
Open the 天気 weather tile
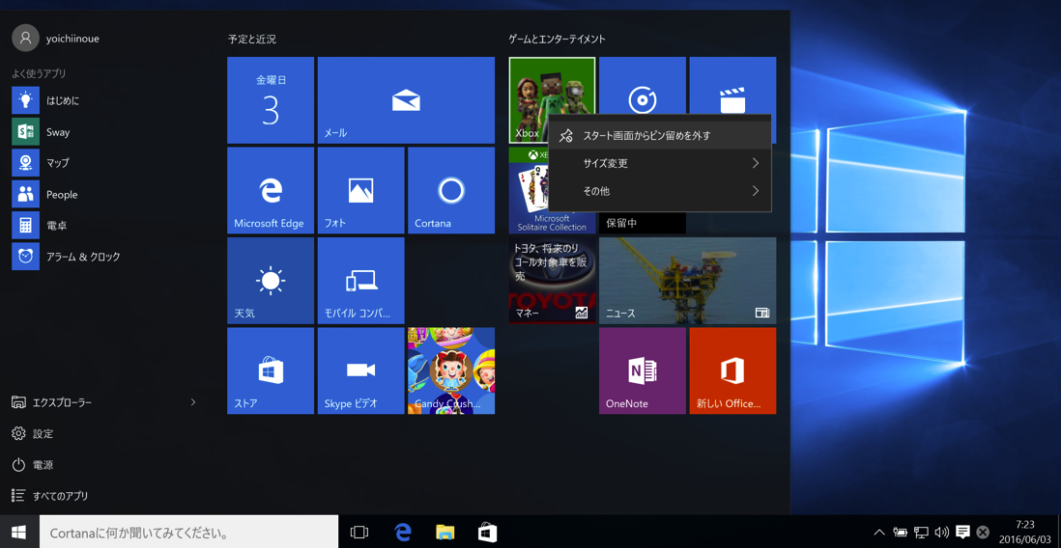pyautogui.click(x=271, y=281)
